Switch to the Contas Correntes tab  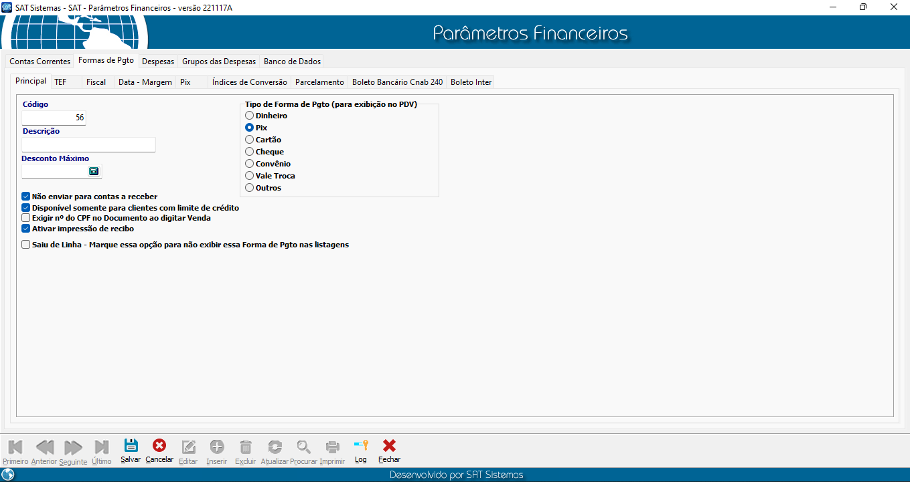coord(40,62)
